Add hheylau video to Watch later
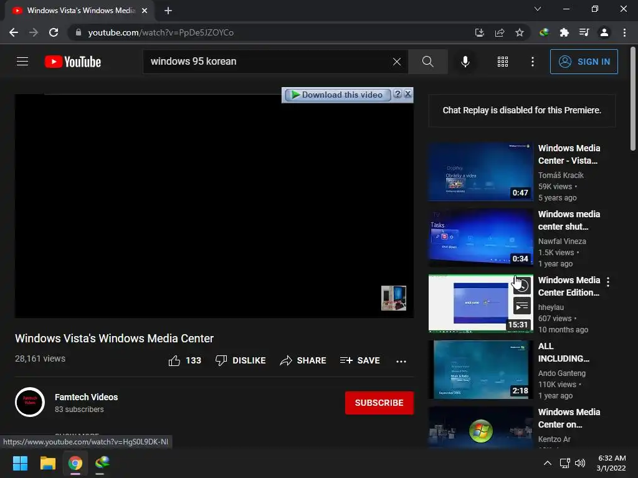 (521, 285)
